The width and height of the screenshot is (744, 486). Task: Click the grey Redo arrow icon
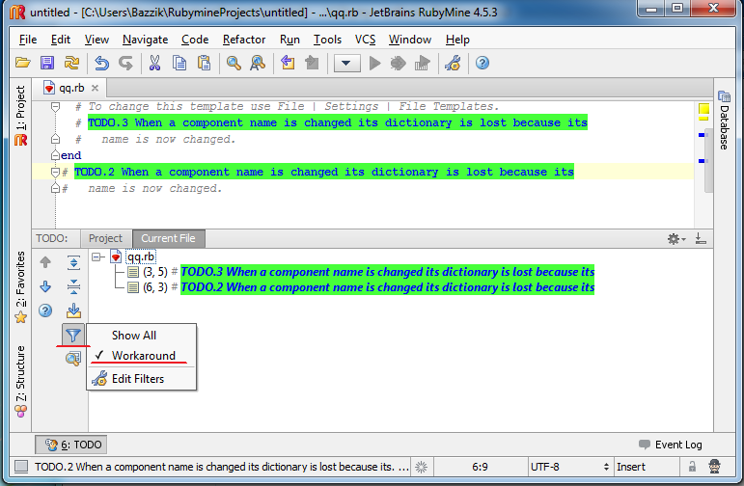[x=125, y=63]
